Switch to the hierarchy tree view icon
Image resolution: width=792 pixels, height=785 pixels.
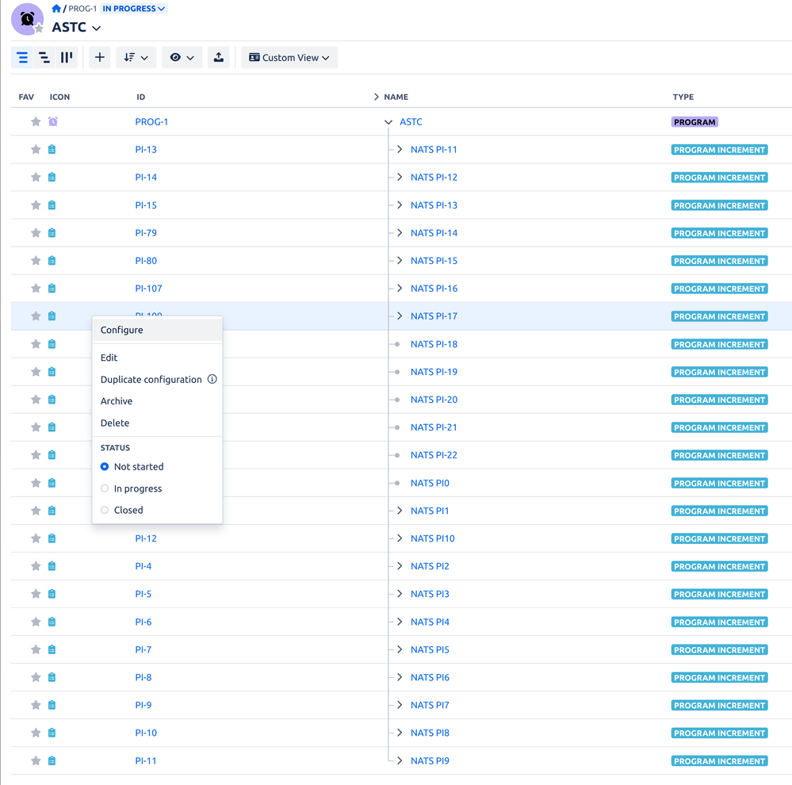pos(44,58)
